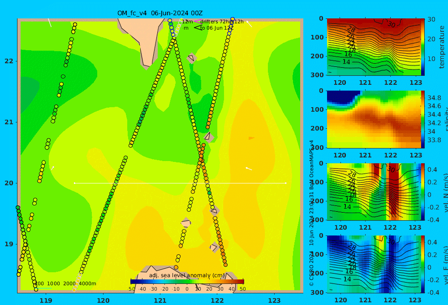
Task: Click the vel. N colorbar scale
Action: [423, 192]
